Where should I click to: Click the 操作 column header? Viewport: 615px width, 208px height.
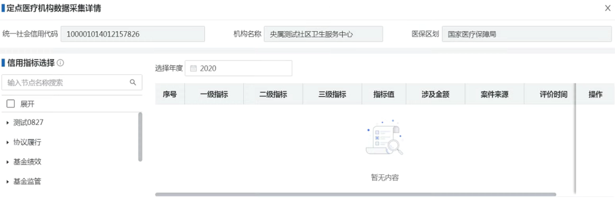click(x=595, y=94)
